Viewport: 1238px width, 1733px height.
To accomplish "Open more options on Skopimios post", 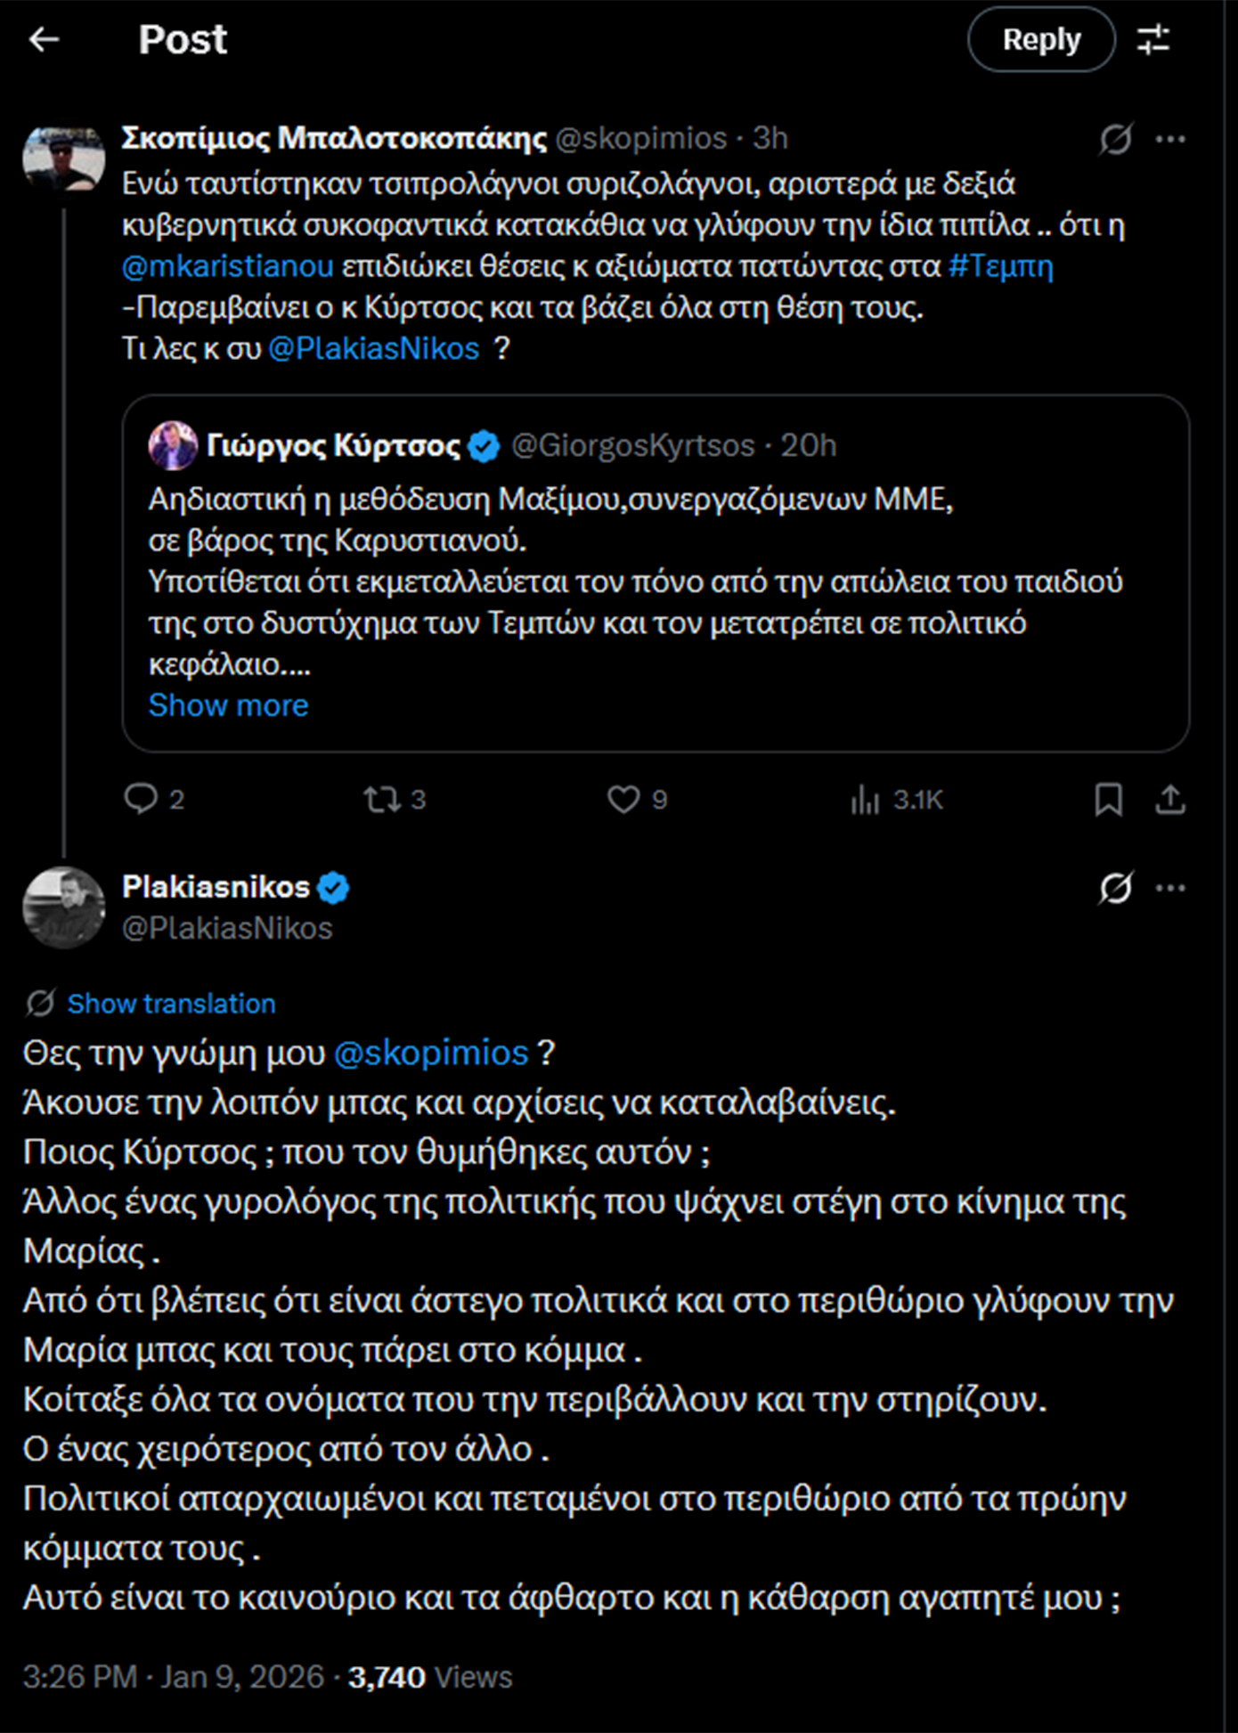I will 1170,139.
